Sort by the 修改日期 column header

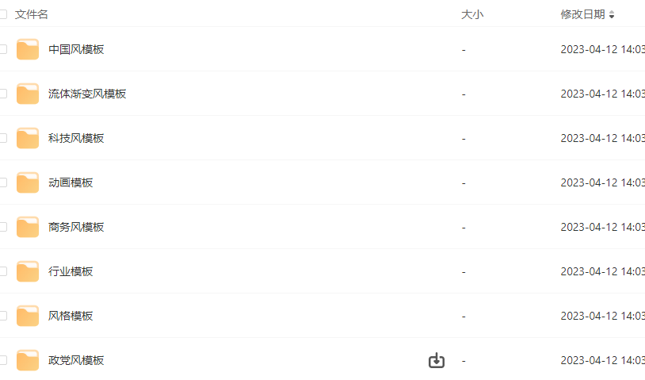tap(582, 14)
